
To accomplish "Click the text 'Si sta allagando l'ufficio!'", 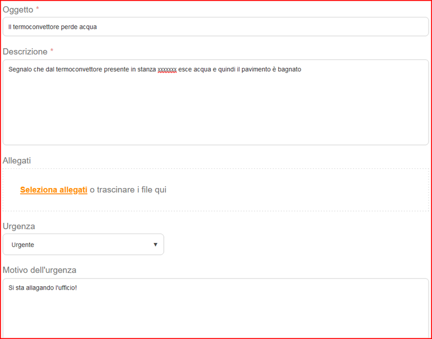I will (x=42, y=288).
